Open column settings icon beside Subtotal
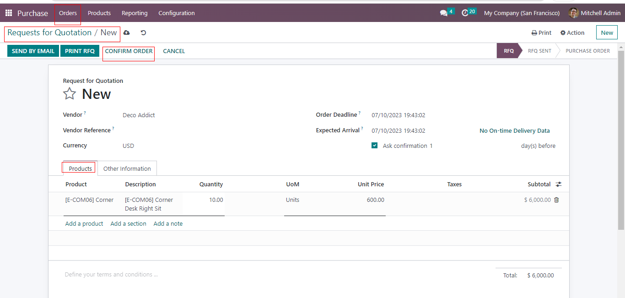This screenshot has width=625, height=298. pyautogui.click(x=559, y=184)
